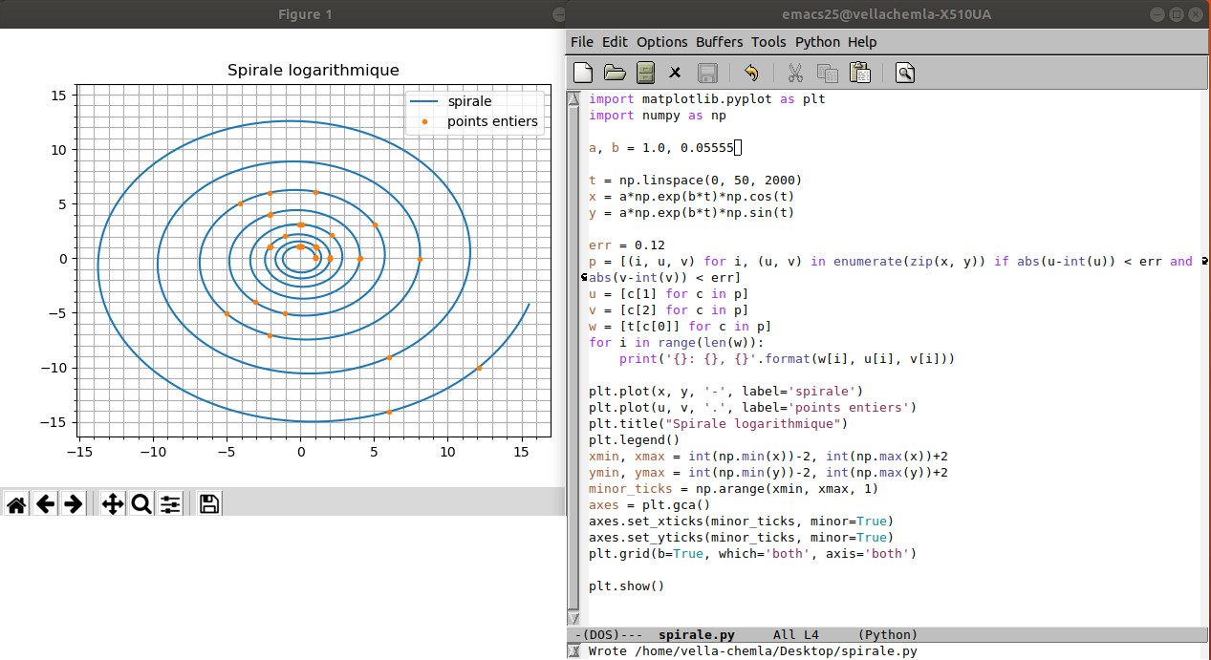Save the figure with the floppy icon
Viewport: 1211px width, 660px height.
click(x=209, y=504)
